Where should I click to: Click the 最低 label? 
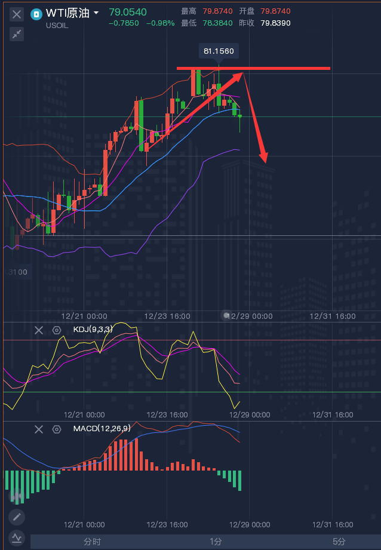188,23
